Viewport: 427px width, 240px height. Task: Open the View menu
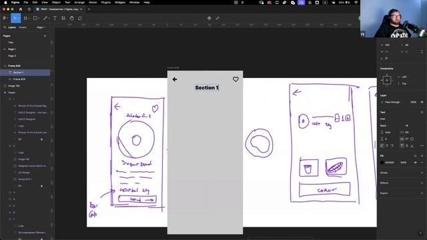(x=45, y=3)
